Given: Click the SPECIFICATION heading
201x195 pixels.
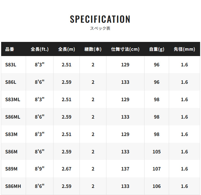Looking at the screenshot, I should click(100, 19).
